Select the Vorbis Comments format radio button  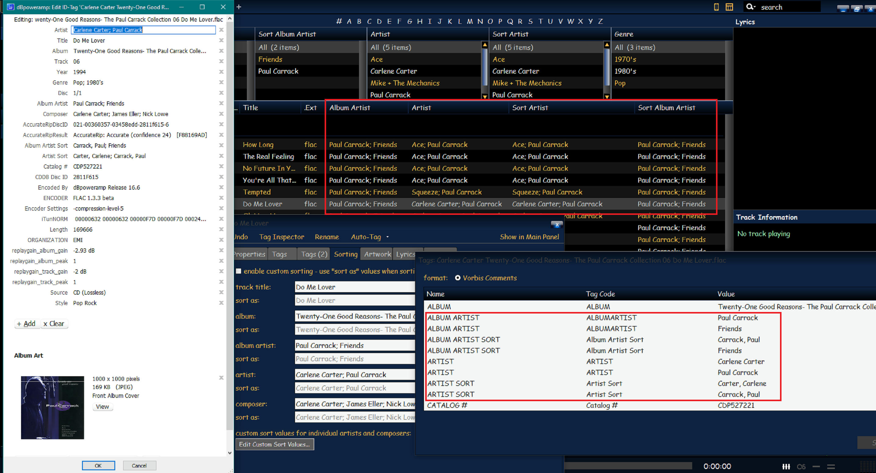pyautogui.click(x=458, y=278)
